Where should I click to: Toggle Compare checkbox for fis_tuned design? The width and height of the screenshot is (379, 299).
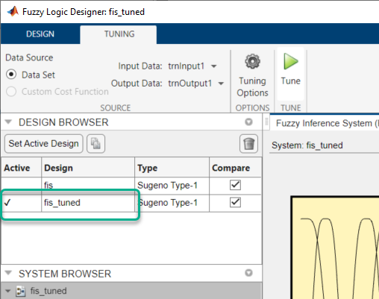(235, 202)
